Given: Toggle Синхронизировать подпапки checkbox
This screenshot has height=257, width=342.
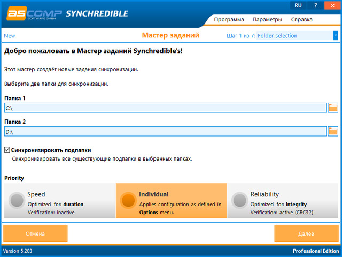Looking at the screenshot, I should pyautogui.click(x=7, y=150).
